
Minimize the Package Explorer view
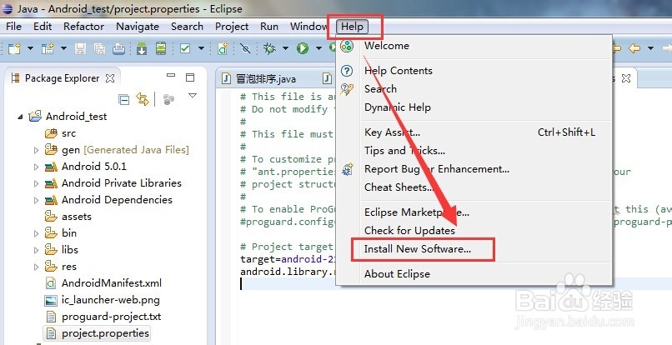click(x=171, y=76)
